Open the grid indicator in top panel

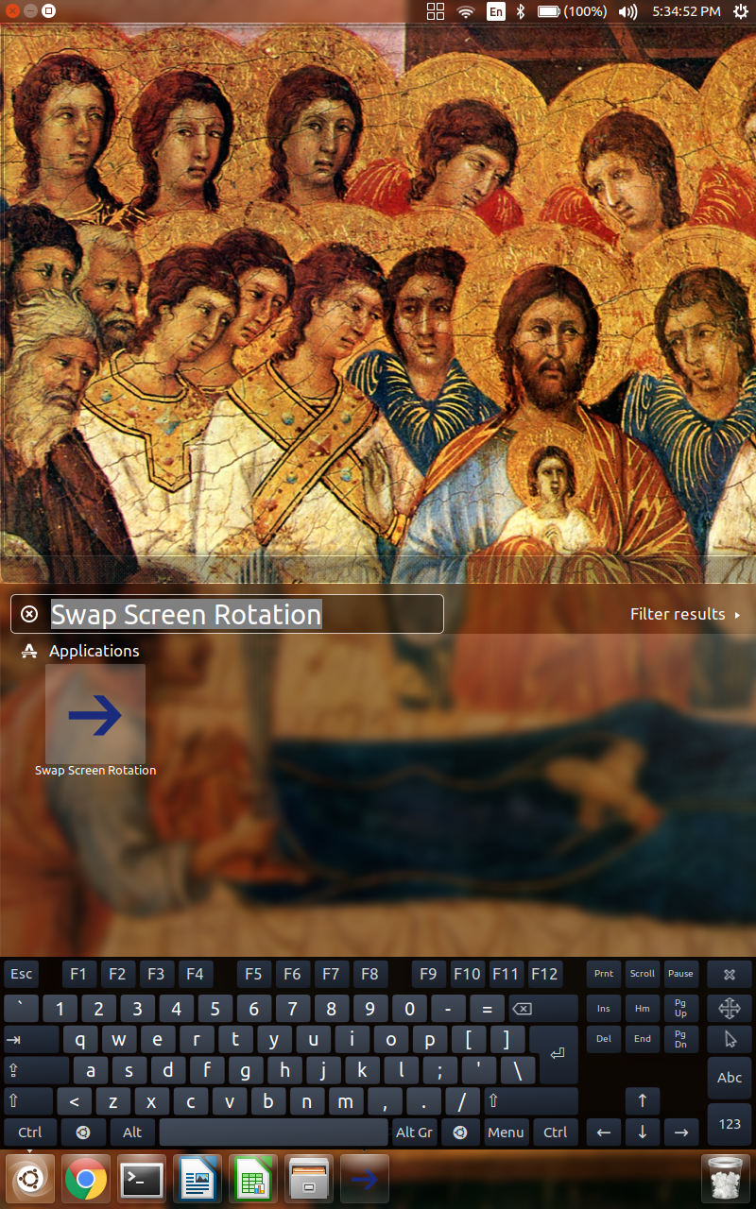pyautogui.click(x=436, y=11)
